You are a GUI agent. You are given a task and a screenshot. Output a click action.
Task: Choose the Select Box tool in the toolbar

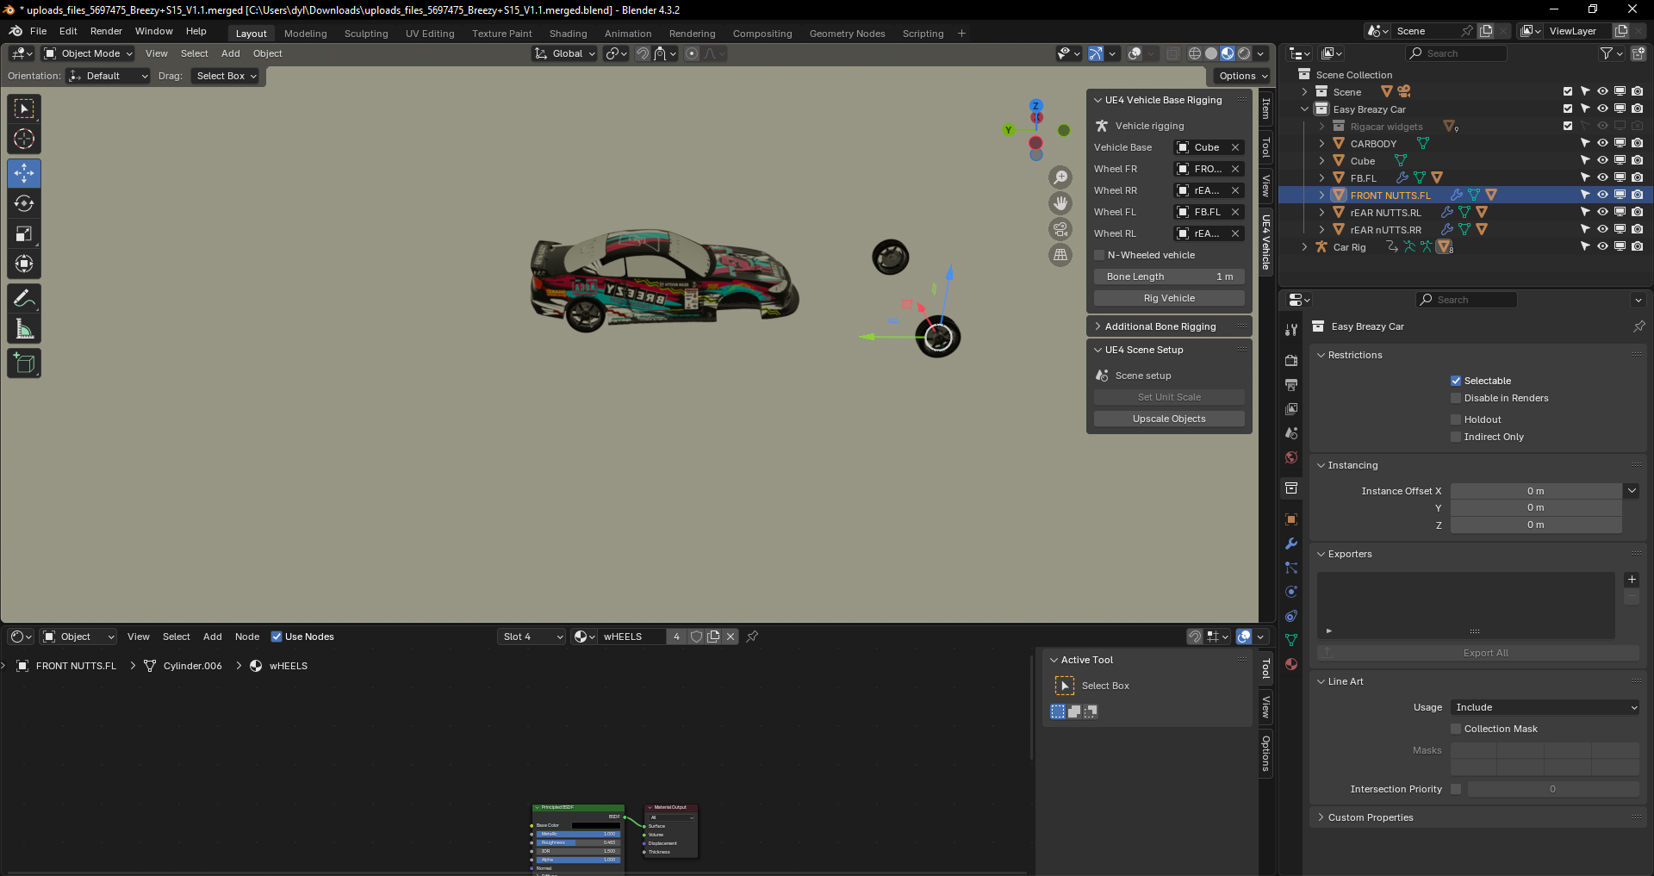(24, 109)
